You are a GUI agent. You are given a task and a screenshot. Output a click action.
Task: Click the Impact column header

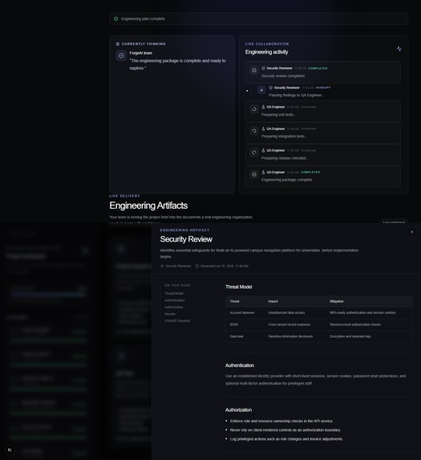273,301
